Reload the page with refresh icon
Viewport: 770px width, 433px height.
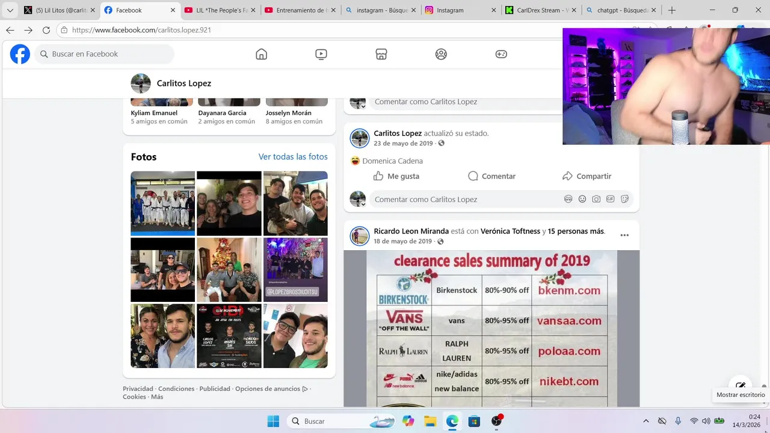click(46, 30)
